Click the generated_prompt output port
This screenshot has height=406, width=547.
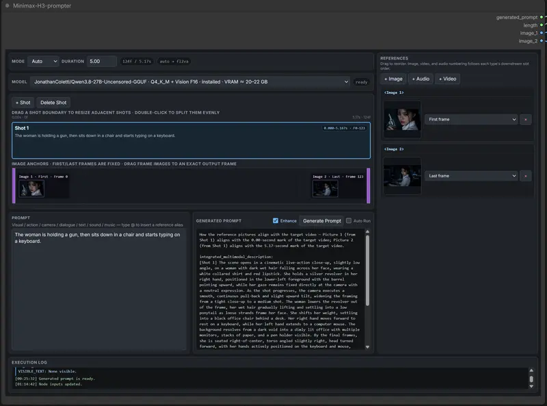[x=542, y=17]
